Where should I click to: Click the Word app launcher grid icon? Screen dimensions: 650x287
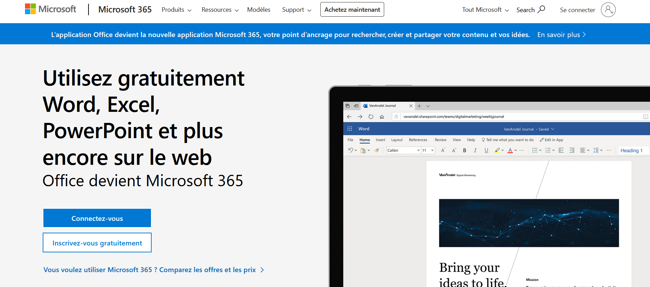click(x=350, y=129)
